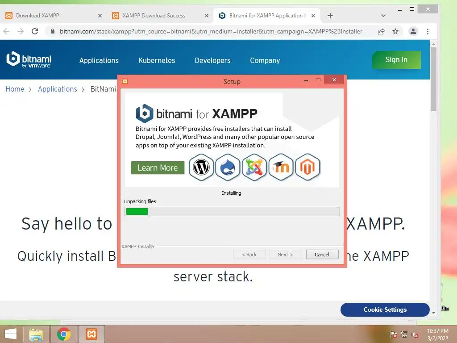
Task: Open Cookie Settings
Action: tap(385, 310)
